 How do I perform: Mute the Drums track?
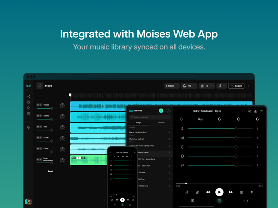point(38,116)
